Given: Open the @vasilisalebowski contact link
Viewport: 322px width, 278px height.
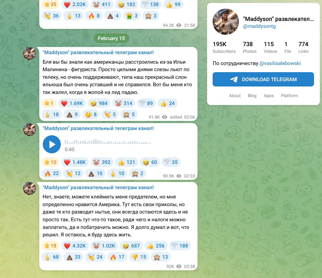Looking at the screenshot, I should pos(280,63).
